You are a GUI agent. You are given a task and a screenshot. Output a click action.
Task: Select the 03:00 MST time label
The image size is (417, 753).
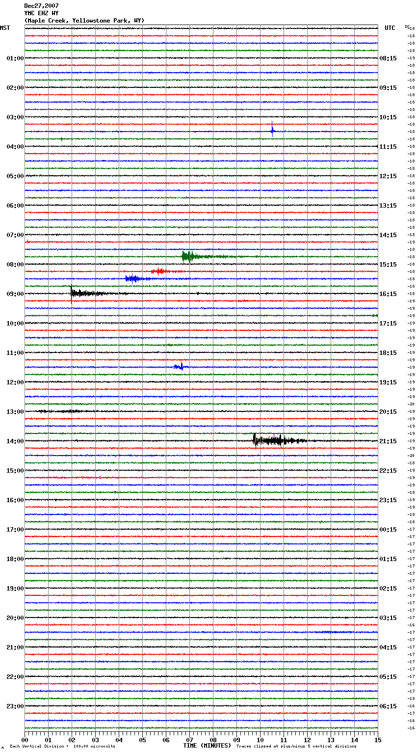15,117
